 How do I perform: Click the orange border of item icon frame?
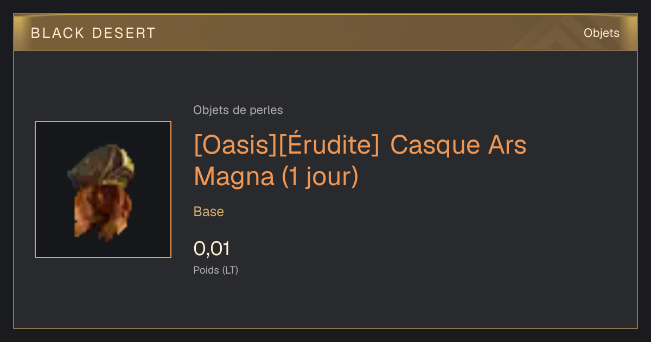click(35, 189)
